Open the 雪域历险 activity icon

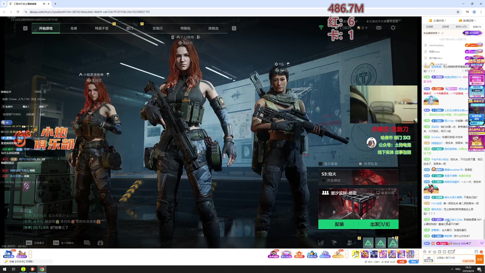[x=312, y=254]
